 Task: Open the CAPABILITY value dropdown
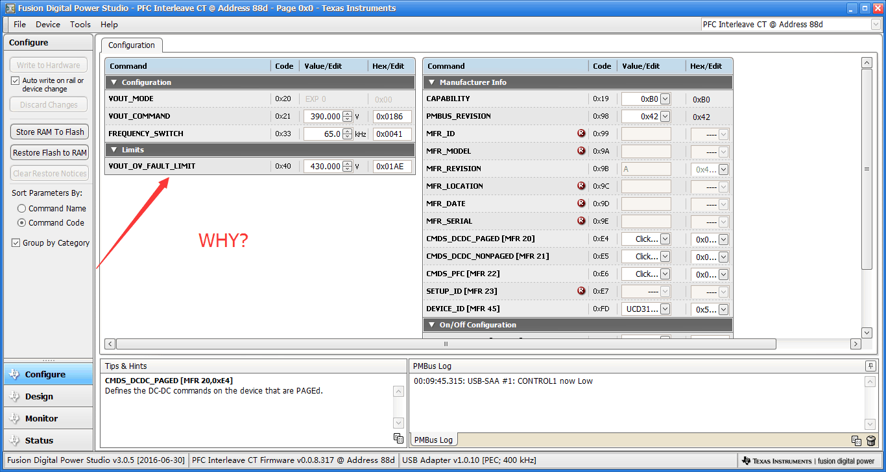point(665,99)
